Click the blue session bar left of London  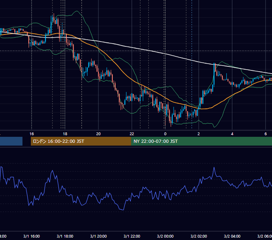point(11,141)
